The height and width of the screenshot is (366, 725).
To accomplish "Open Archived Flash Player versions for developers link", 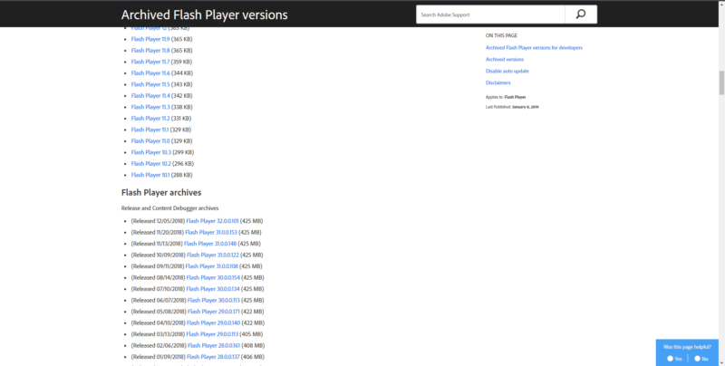I will 534,48.
